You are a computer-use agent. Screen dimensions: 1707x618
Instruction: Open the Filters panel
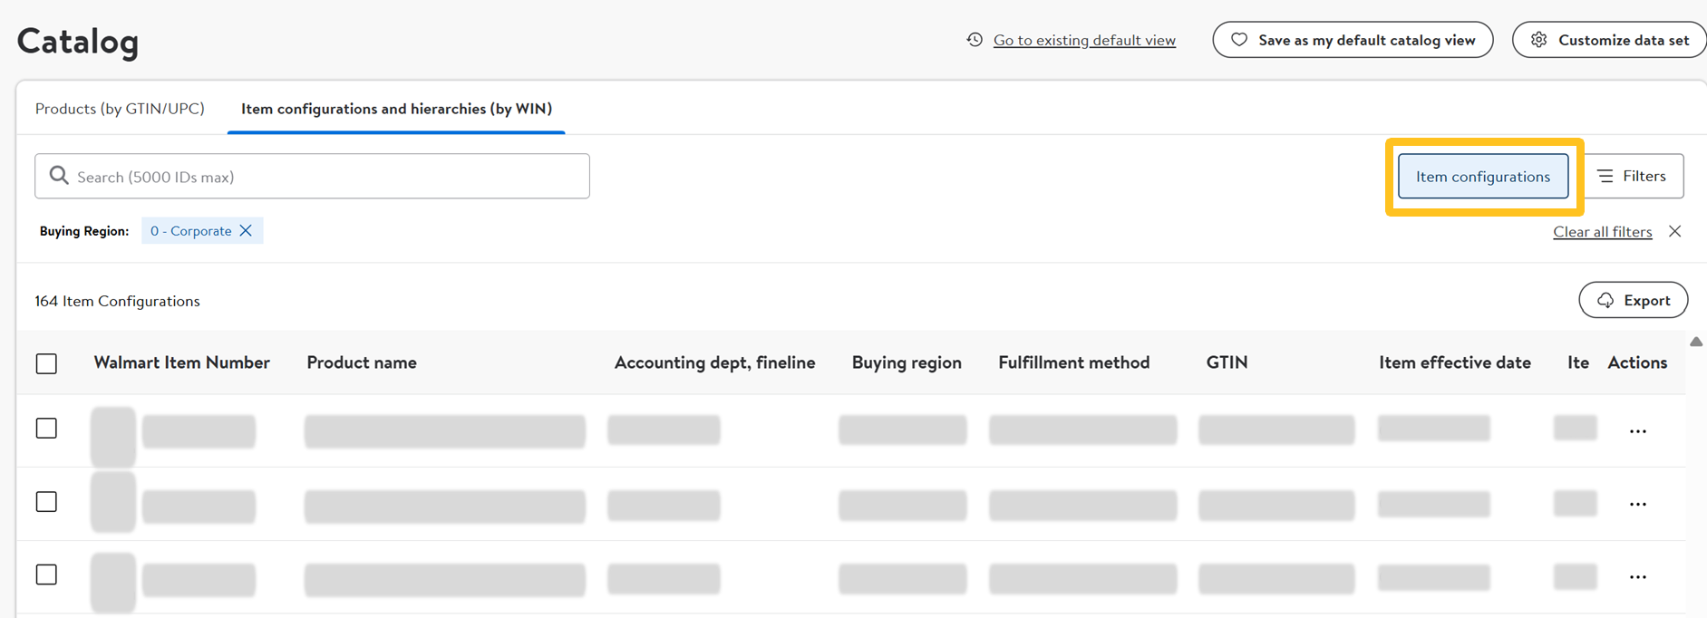pyautogui.click(x=1633, y=176)
